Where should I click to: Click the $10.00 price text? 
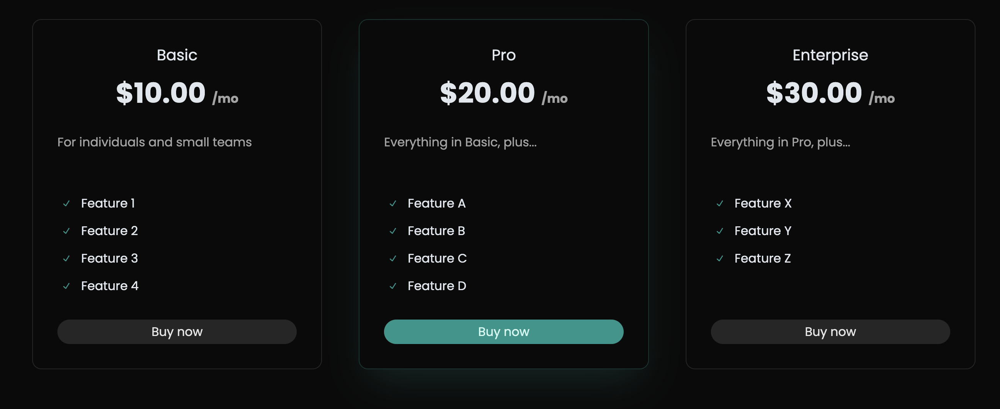[x=161, y=93]
